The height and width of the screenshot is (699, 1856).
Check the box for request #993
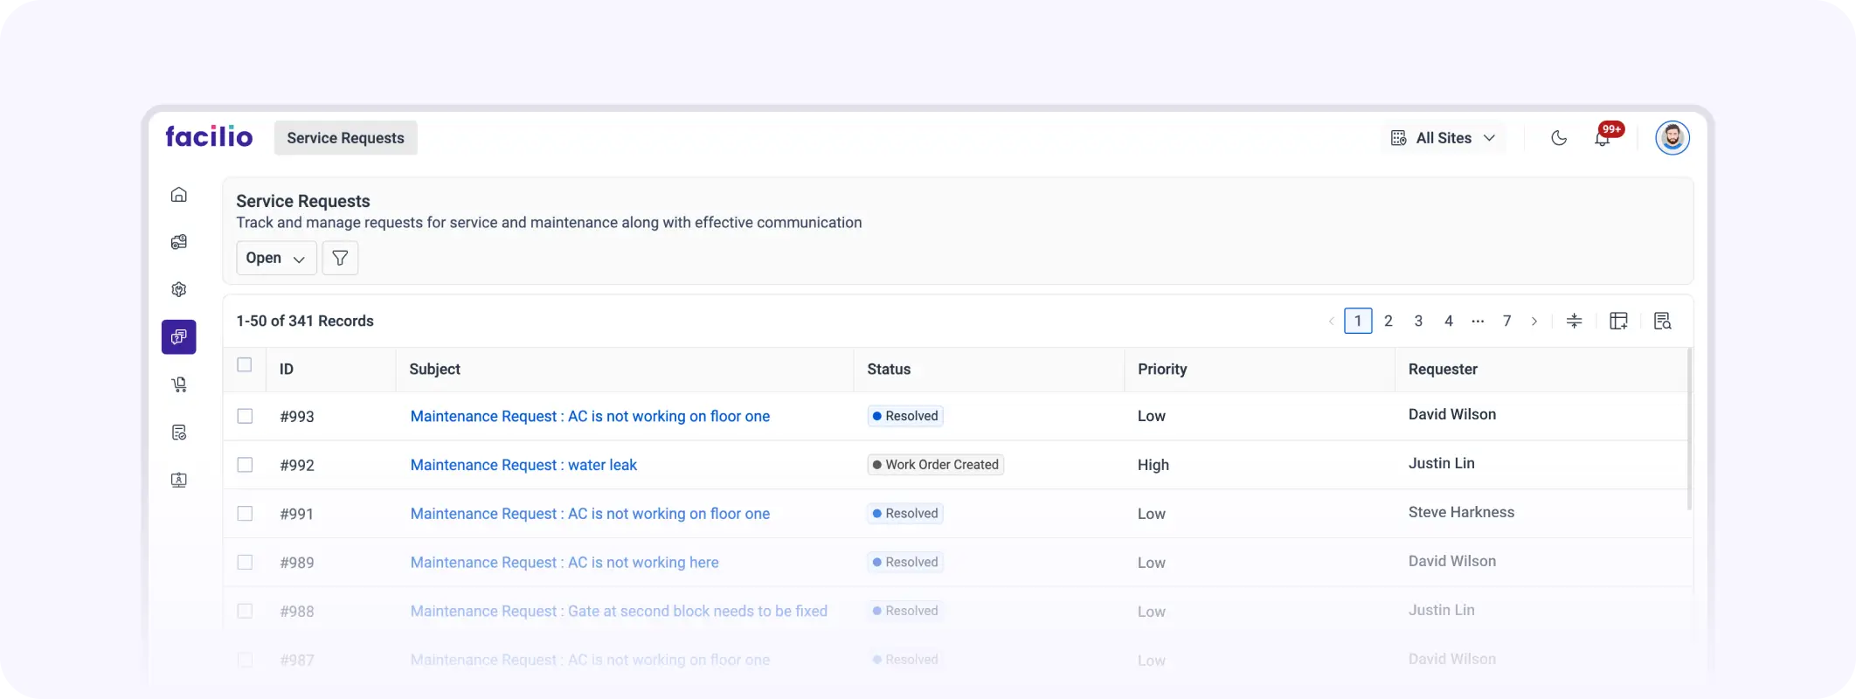(245, 416)
